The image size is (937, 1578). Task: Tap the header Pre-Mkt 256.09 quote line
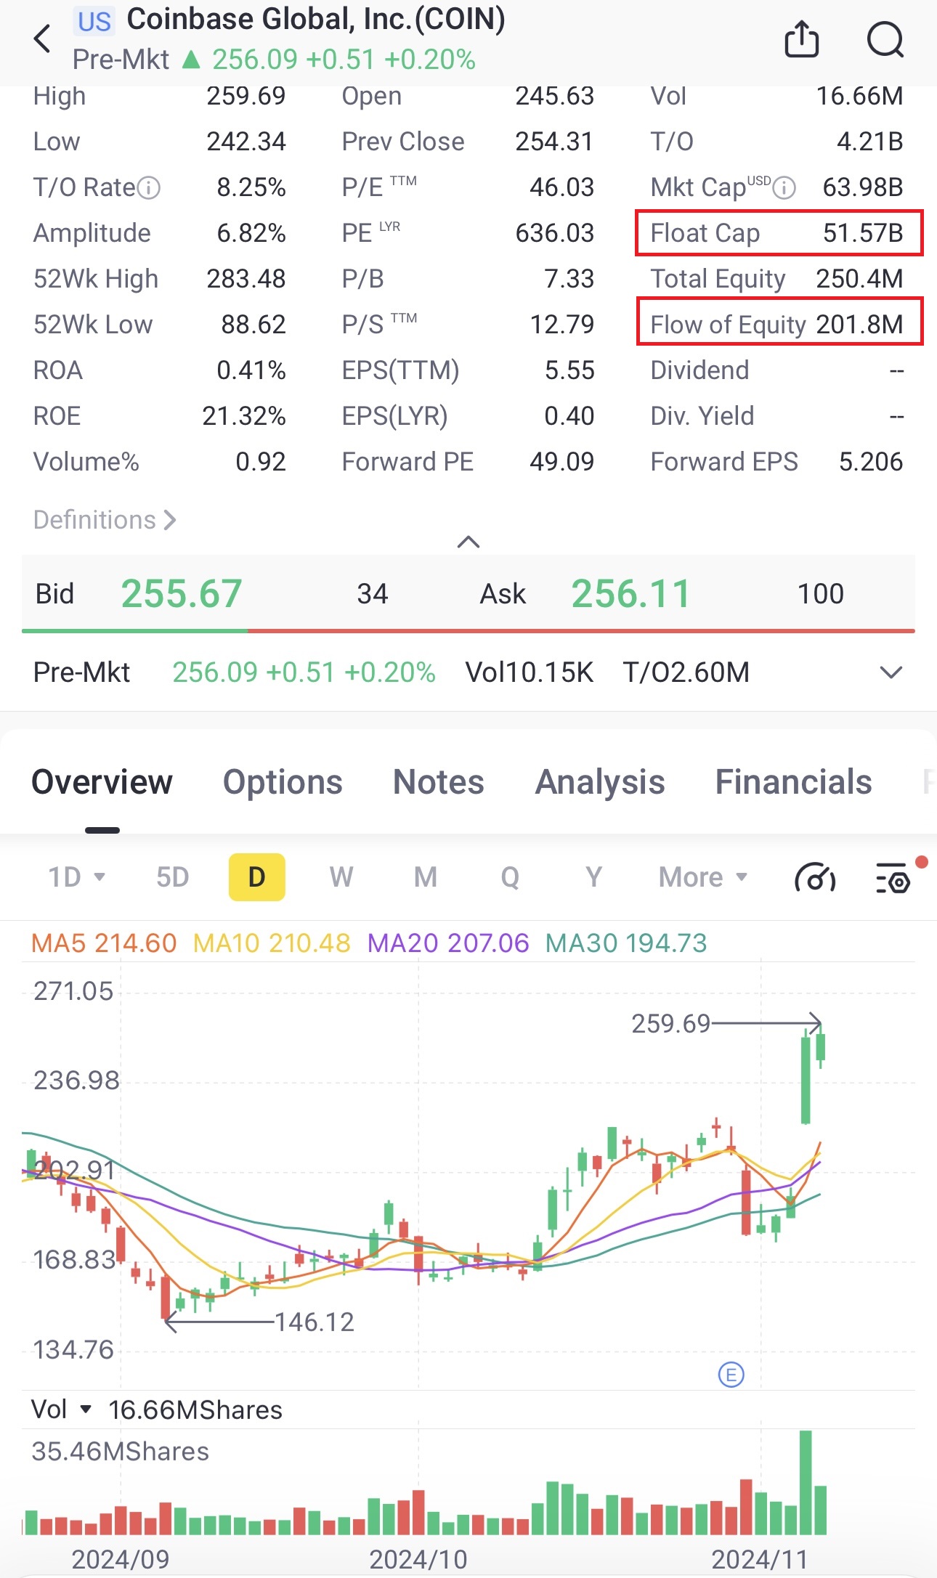(x=274, y=60)
